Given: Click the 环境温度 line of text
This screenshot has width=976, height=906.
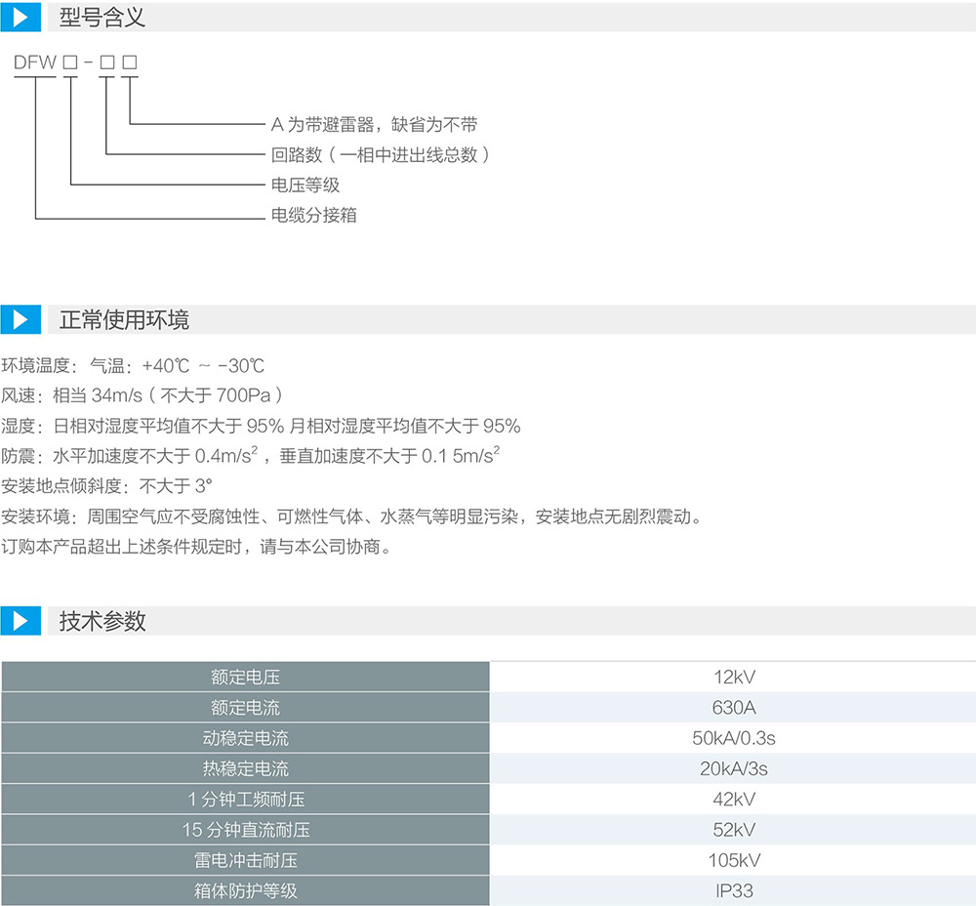Looking at the screenshot, I should click(133, 366).
